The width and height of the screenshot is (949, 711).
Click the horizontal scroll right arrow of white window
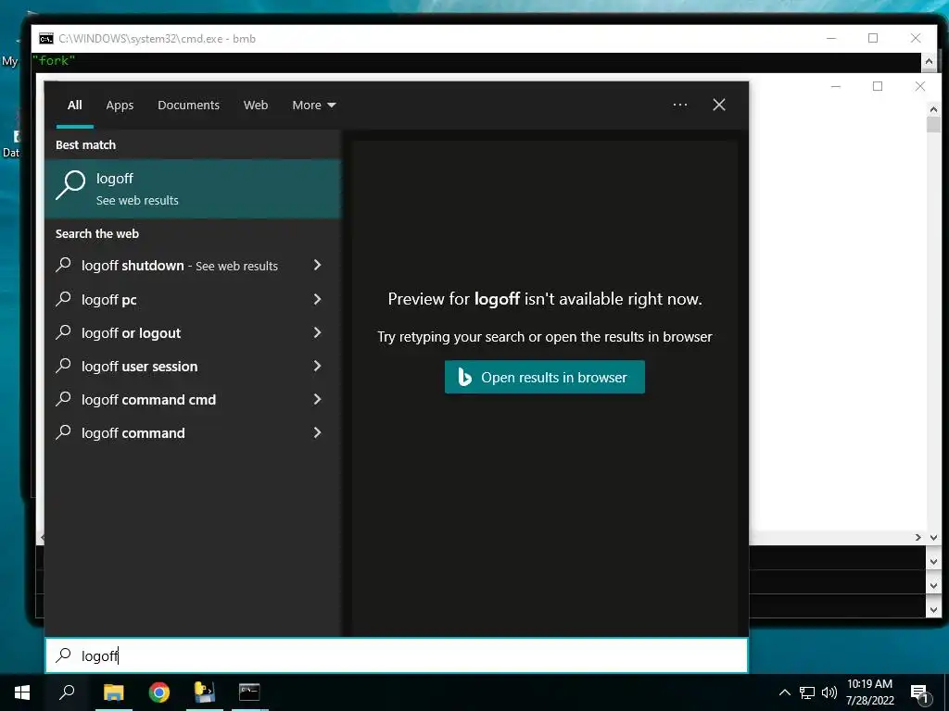[x=918, y=538]
